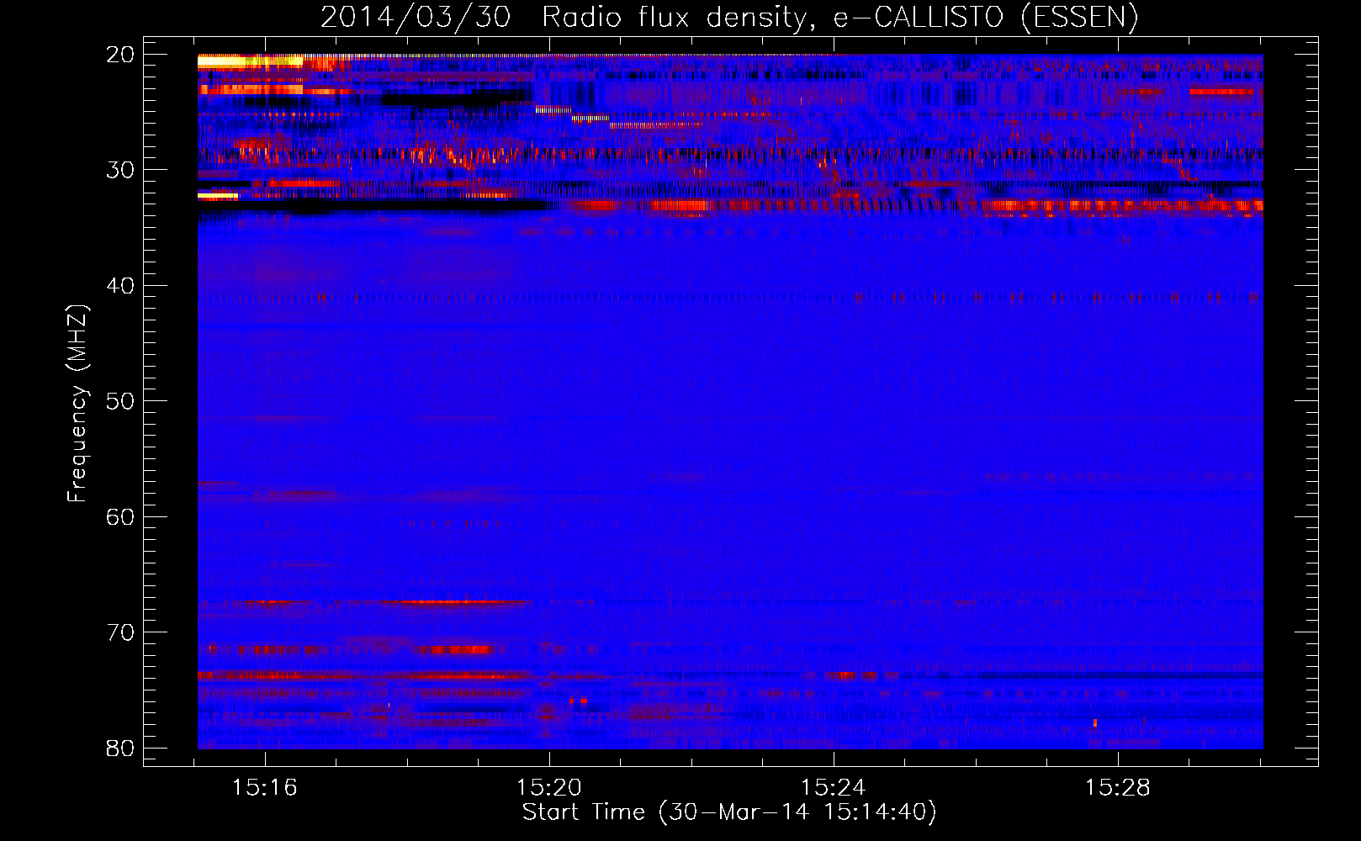This screenshot has width=1361, height=841.
Task: Click the 20 frequency tick label
Action: (x=120, y=55)
